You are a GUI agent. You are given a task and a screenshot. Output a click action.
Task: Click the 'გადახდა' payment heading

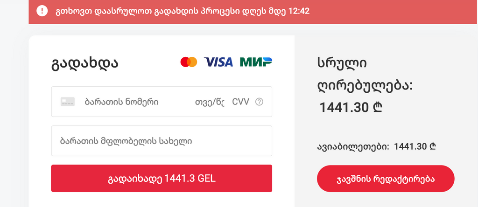[x=84, y=63]
